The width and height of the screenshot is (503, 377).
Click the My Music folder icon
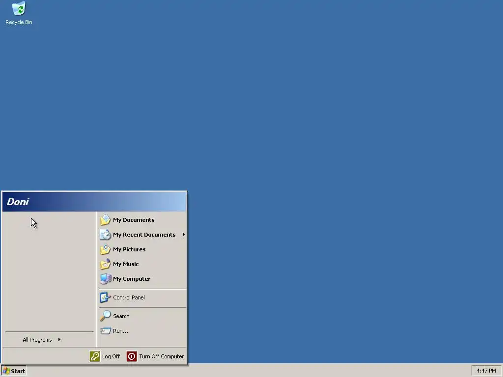tap(105, 264)
